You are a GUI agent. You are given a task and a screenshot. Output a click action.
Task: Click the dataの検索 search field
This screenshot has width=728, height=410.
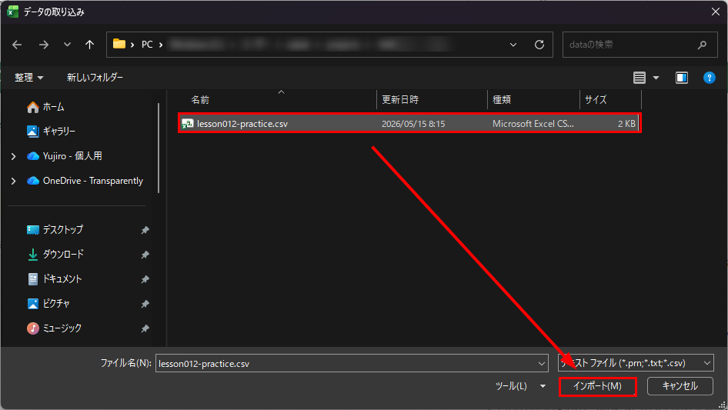click(640, 45)
